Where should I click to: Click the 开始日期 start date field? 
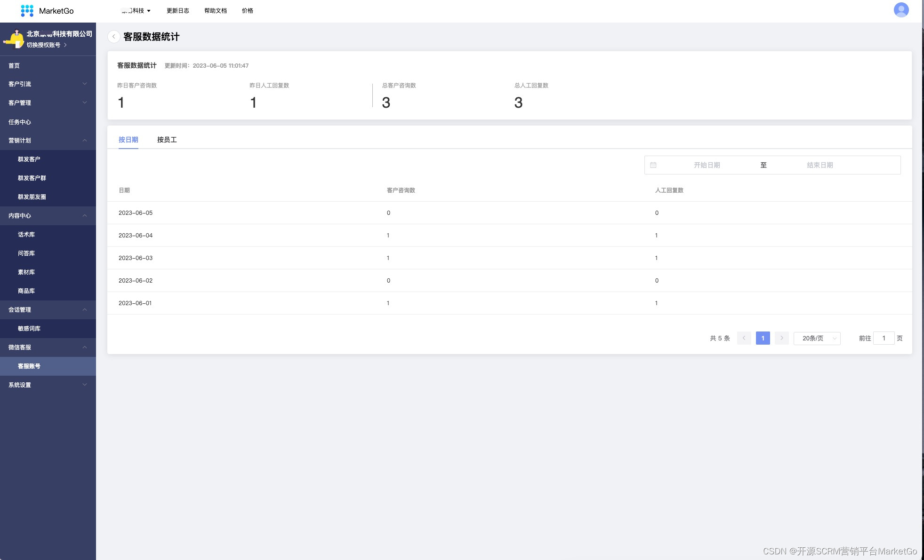[707, 165]
